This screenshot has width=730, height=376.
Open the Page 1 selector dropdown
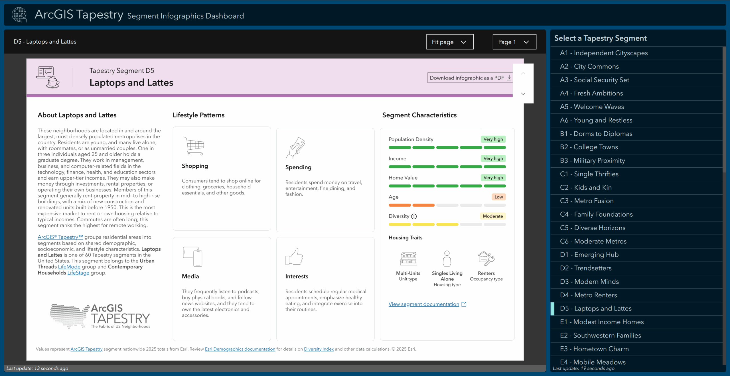(514, 42)
